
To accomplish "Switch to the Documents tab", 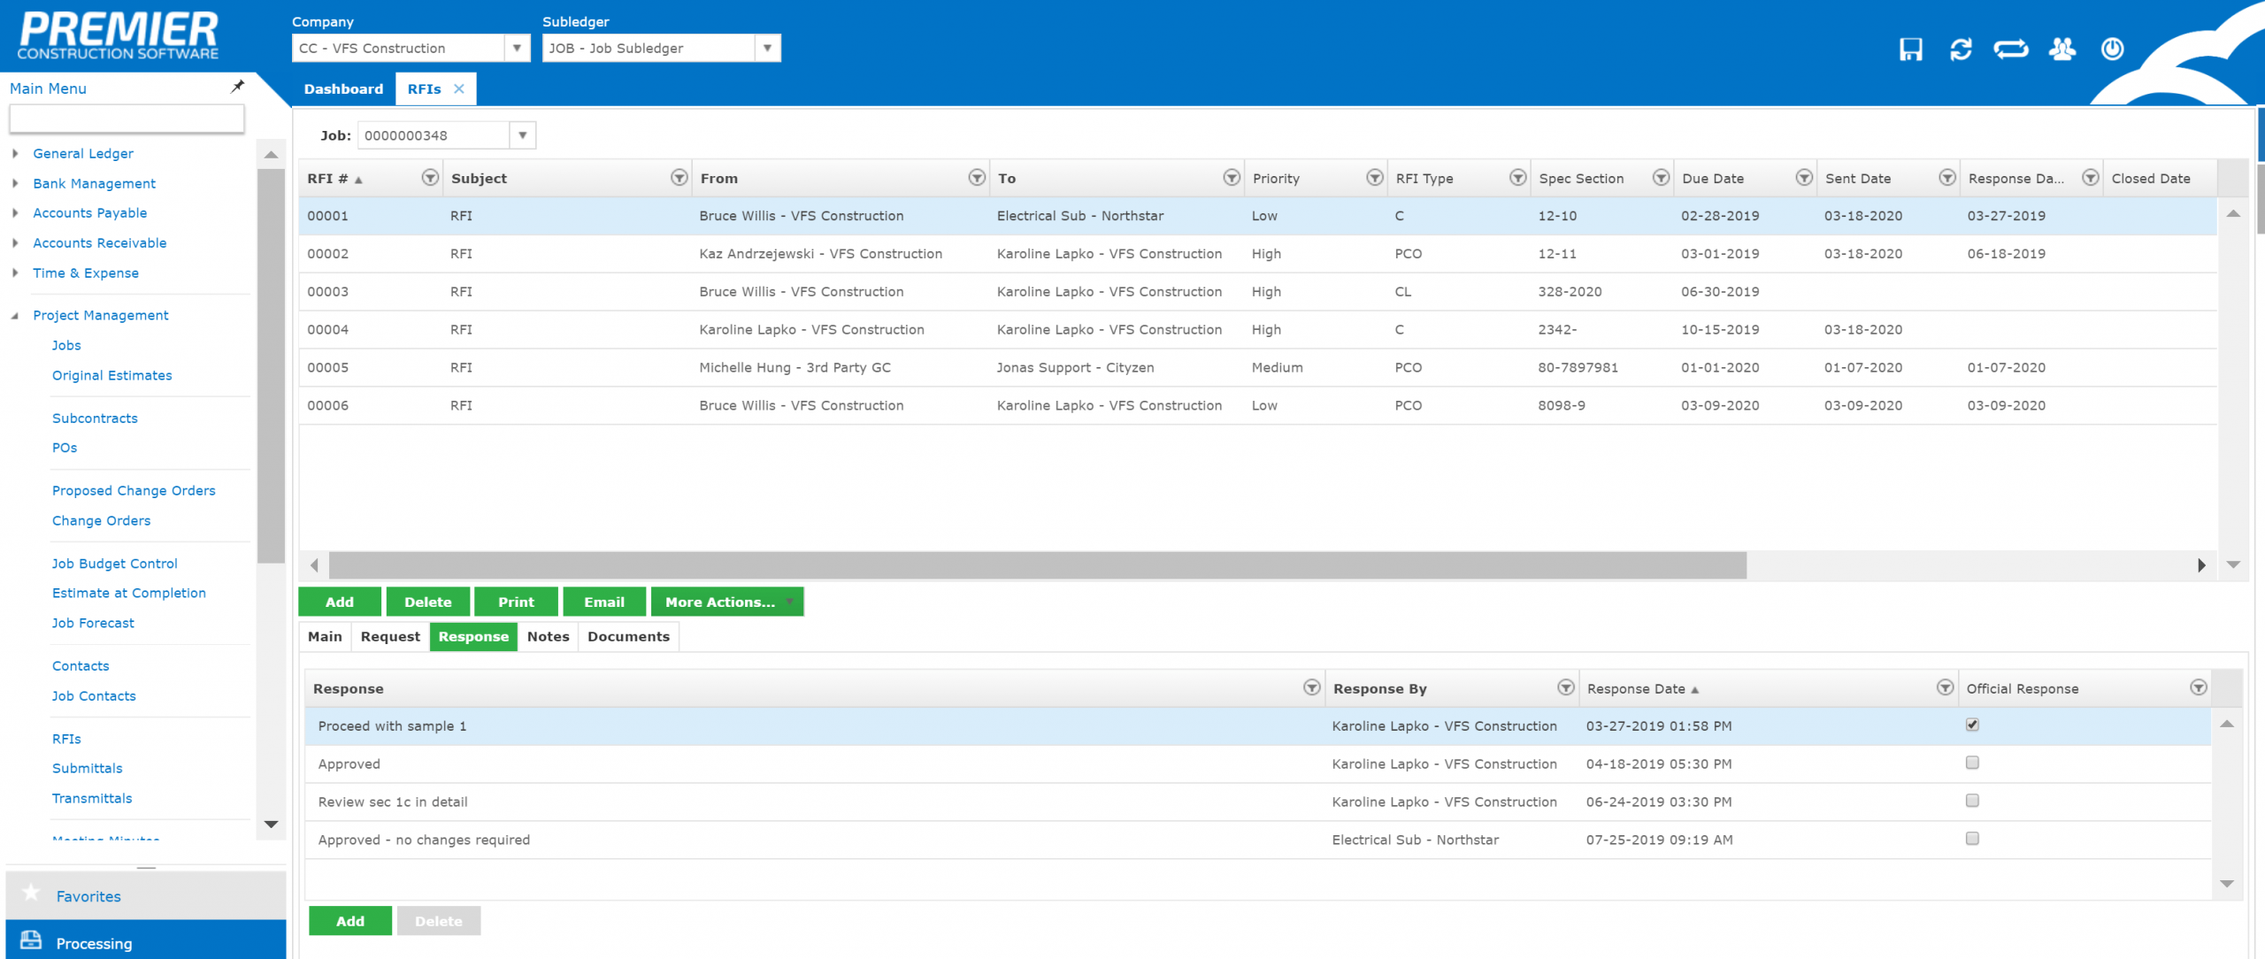I will point(628,636).
